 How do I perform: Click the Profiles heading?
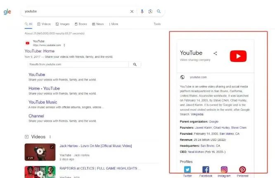[186, 162]
